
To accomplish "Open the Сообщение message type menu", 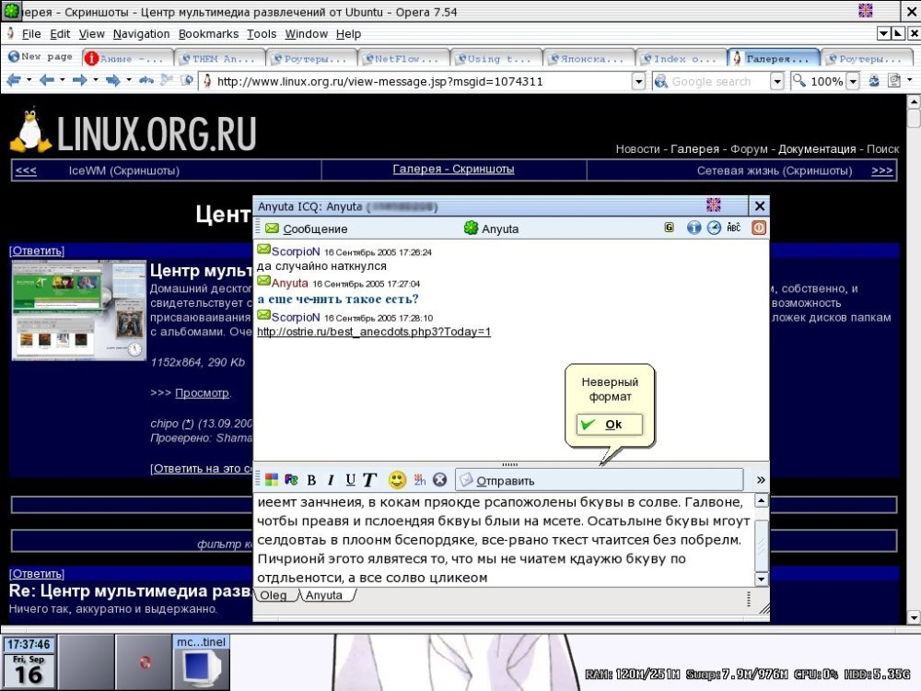I will point(306,228).
